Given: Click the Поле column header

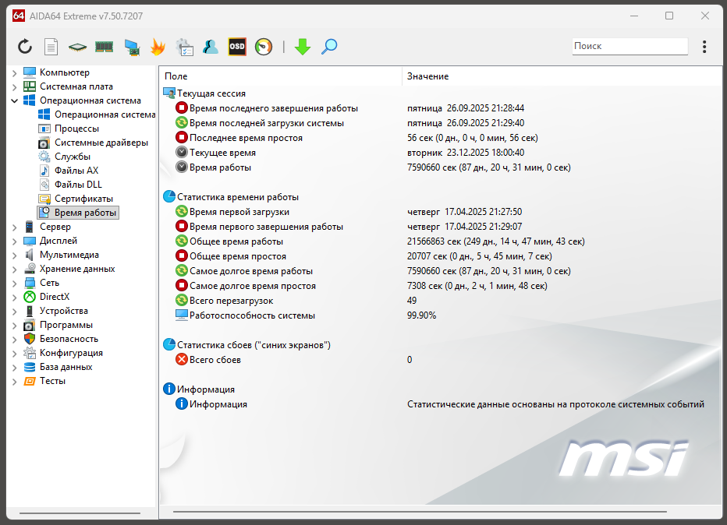Looking at the screenshot, I should [281, 76].
